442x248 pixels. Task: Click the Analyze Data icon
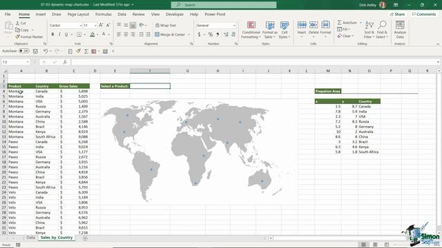(x=400, y=30)
